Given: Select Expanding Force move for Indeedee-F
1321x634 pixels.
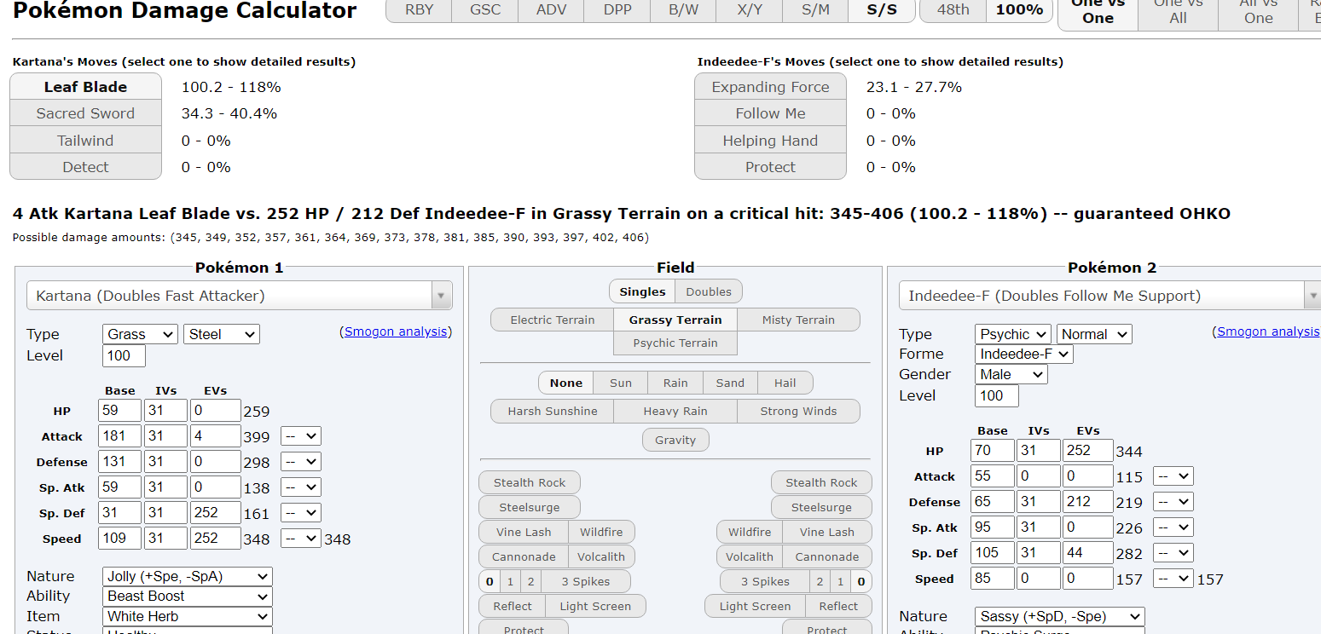Looking at the screenshot, I should tap(770, 87).
